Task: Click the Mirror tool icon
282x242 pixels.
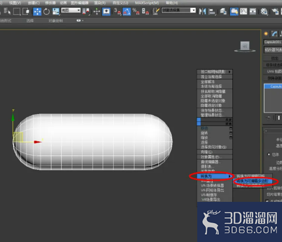Action: pyautogui.click(x=203, y=11)
